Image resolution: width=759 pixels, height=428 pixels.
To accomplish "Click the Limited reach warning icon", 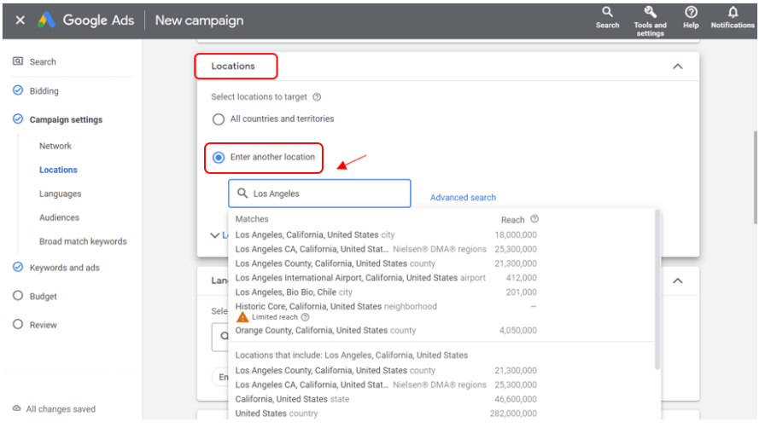I will pos(242,317).
